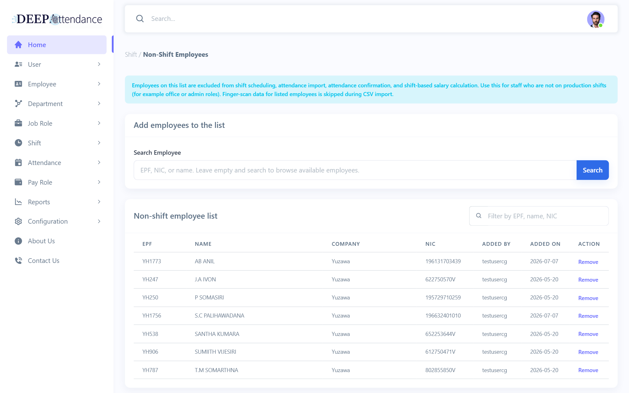The width and height of the screenshot is (629, 393).
Task: Expand the User menu chevron
Action: [99, 64]
